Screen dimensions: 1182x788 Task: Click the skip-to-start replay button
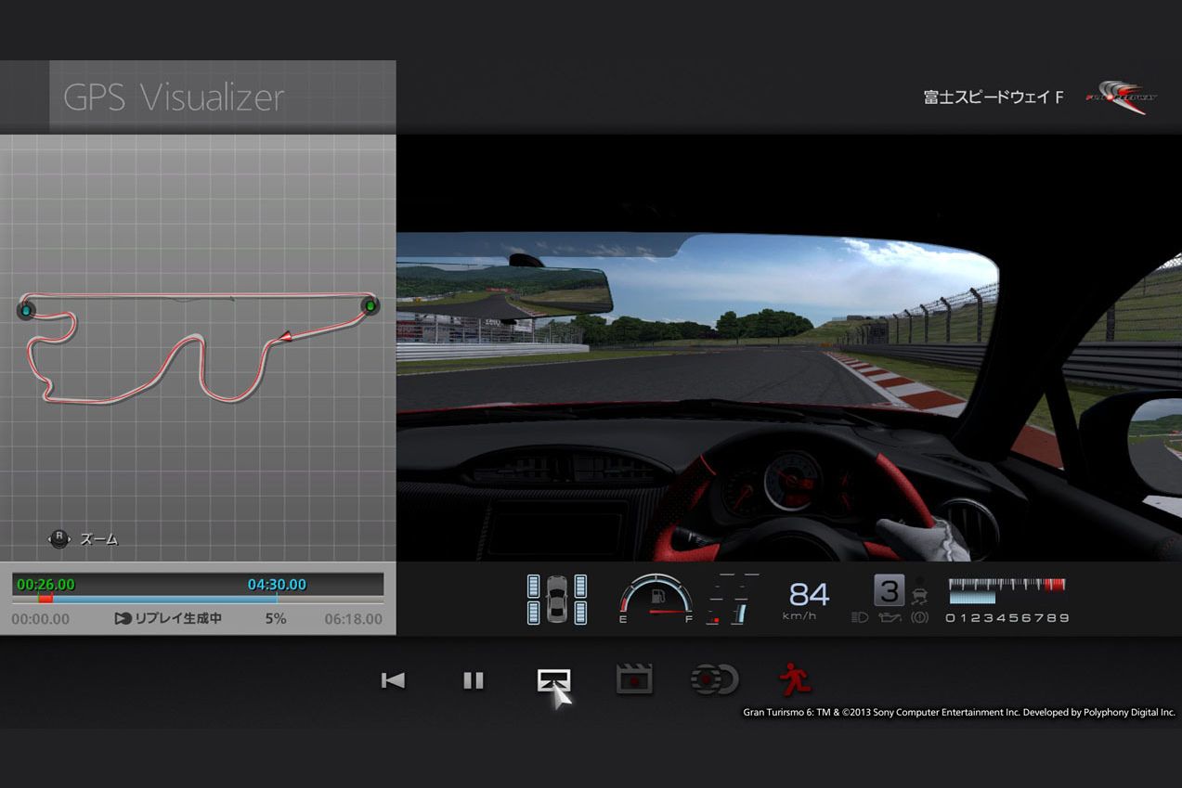point(393,680)
